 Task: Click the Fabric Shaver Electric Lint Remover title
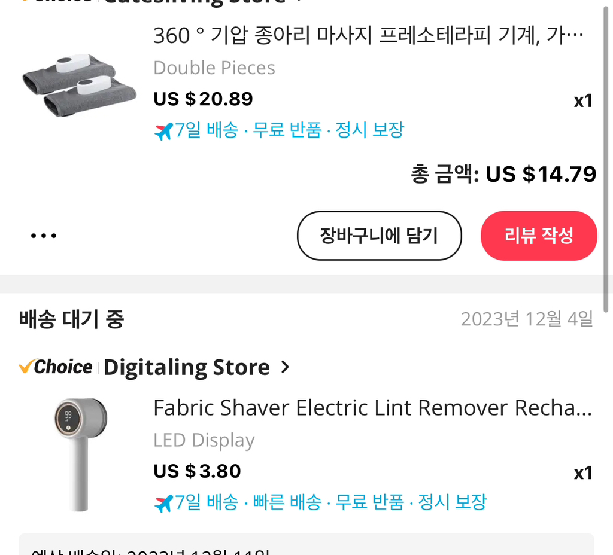click(371, 407)
